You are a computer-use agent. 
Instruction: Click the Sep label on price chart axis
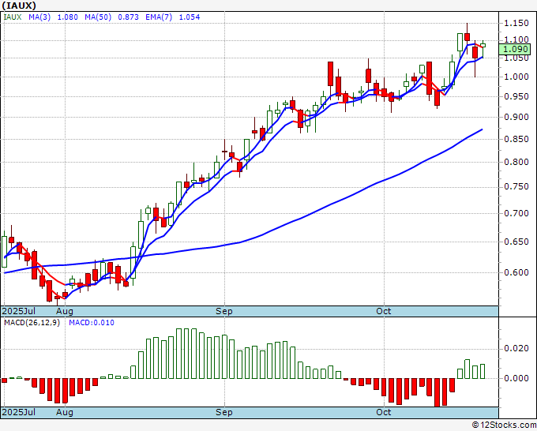pyautogui.click(x=224, y=311)
